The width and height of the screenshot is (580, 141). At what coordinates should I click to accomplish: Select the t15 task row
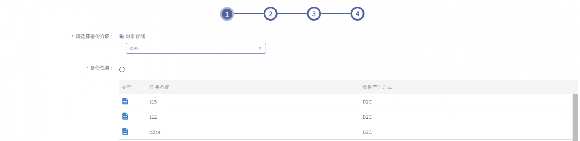[x=345, y=102]
